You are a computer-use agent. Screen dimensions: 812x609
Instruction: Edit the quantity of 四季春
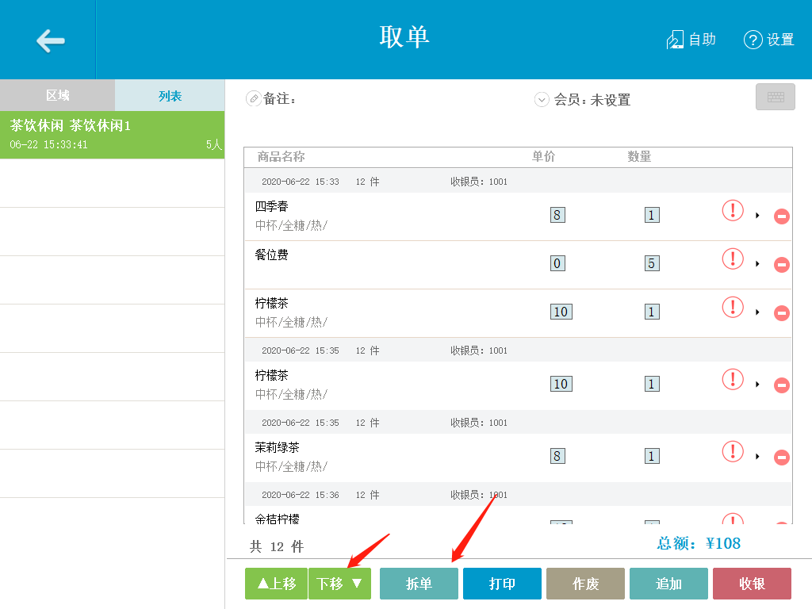(652, 215)
